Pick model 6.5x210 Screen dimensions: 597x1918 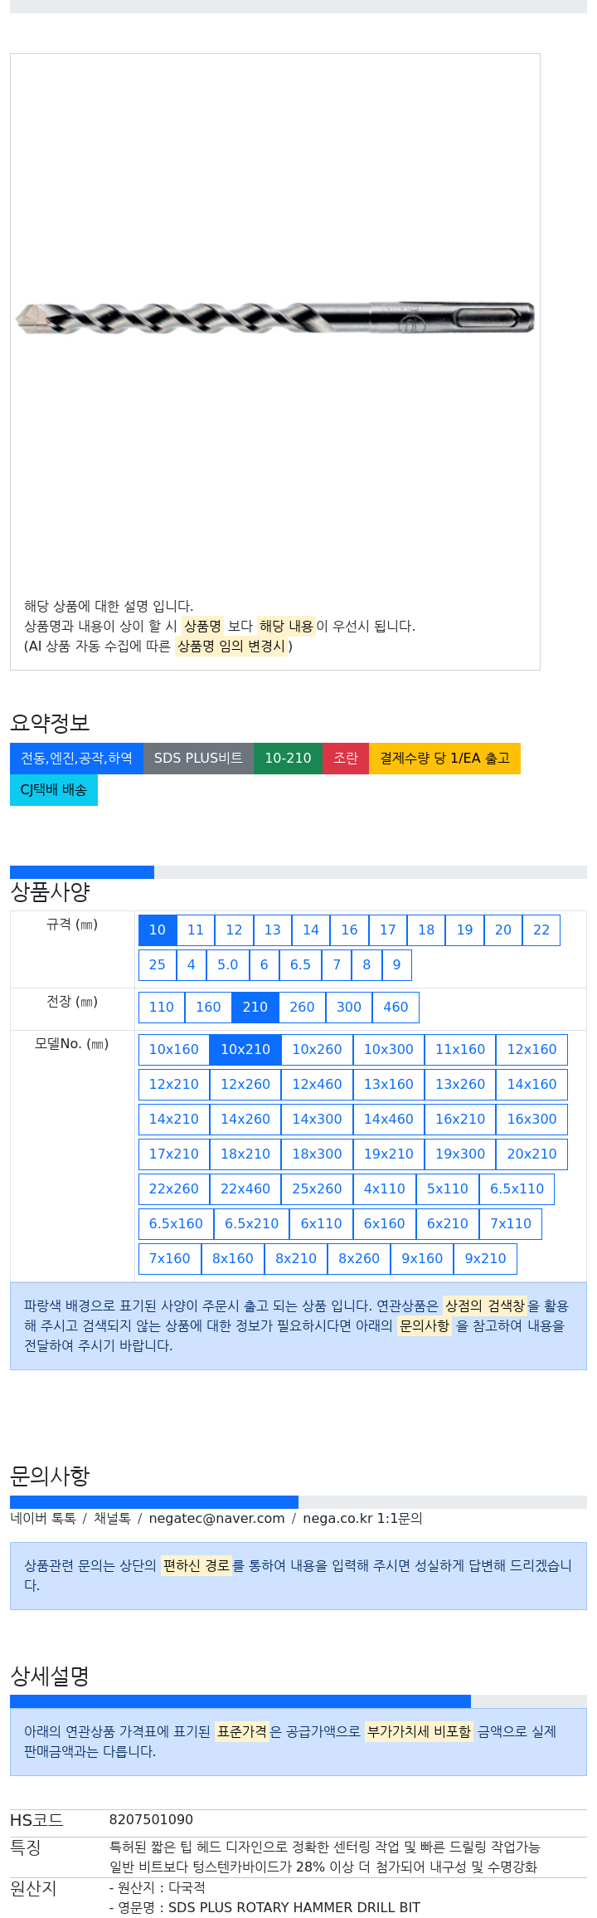[252, 1224]
